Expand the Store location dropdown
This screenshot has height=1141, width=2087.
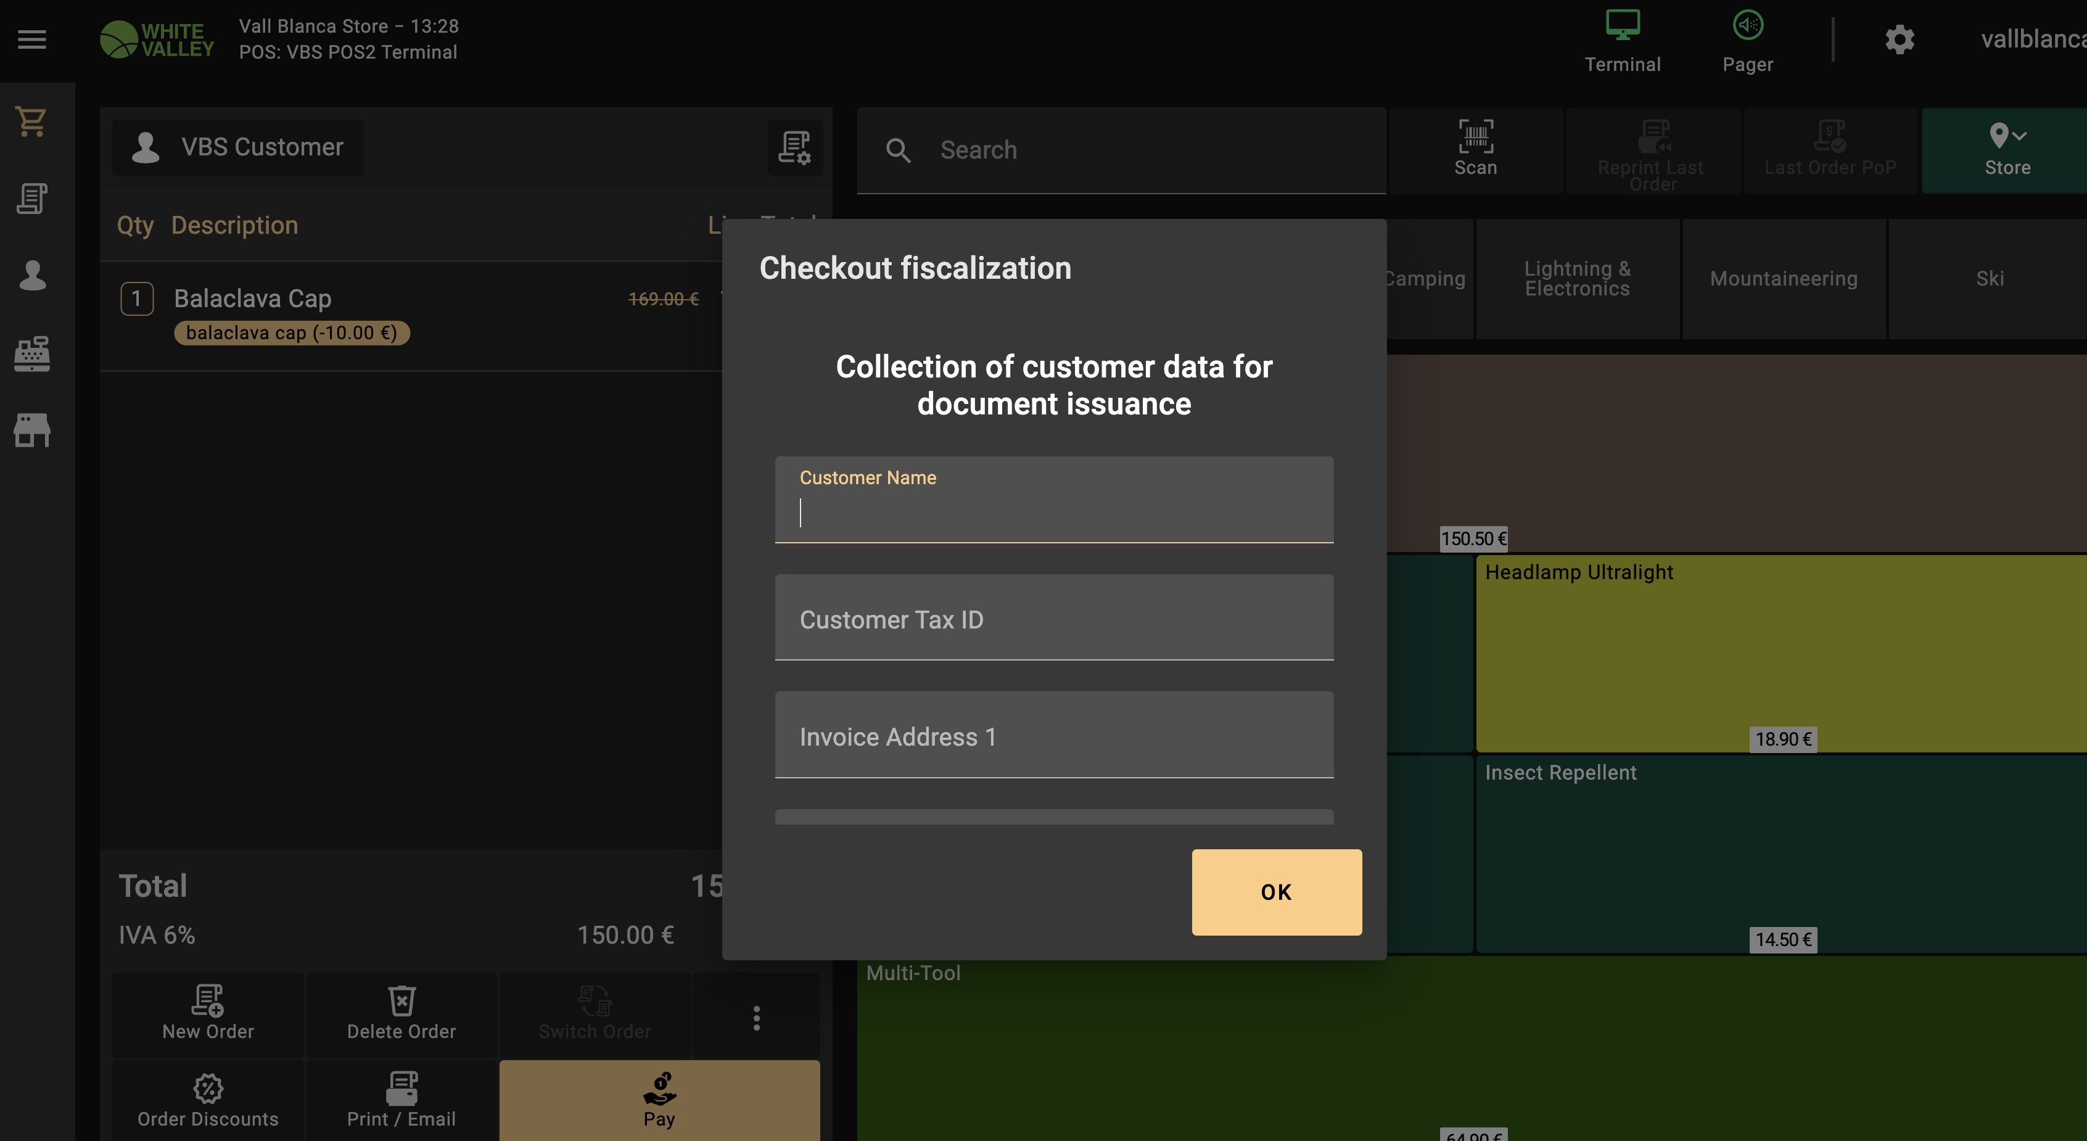[x=2007, y=150]
